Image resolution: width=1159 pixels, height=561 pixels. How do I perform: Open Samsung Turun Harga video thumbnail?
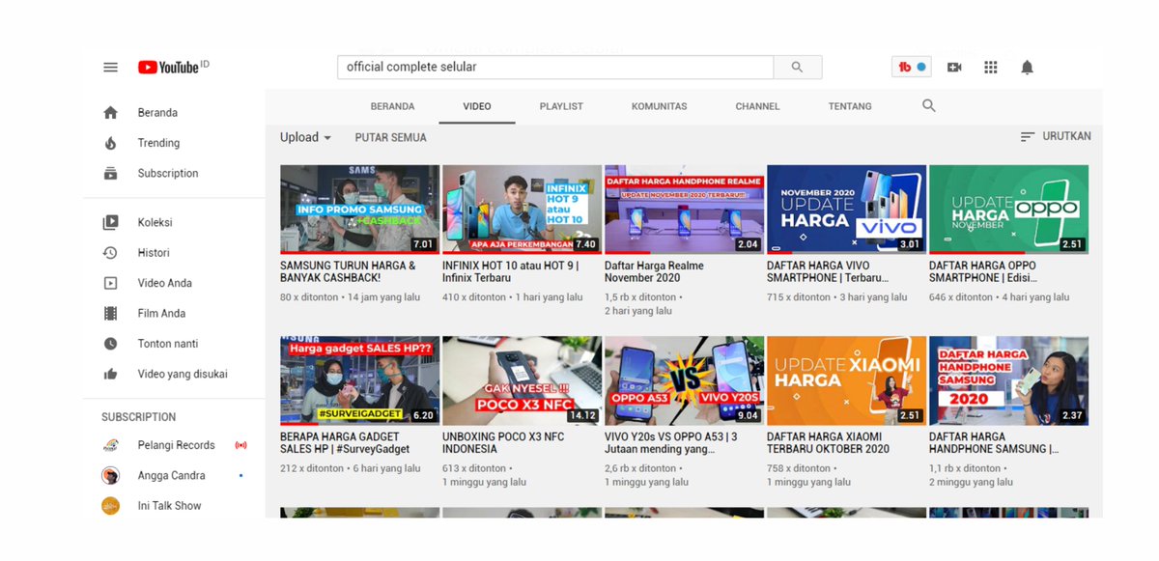(359, 210)
